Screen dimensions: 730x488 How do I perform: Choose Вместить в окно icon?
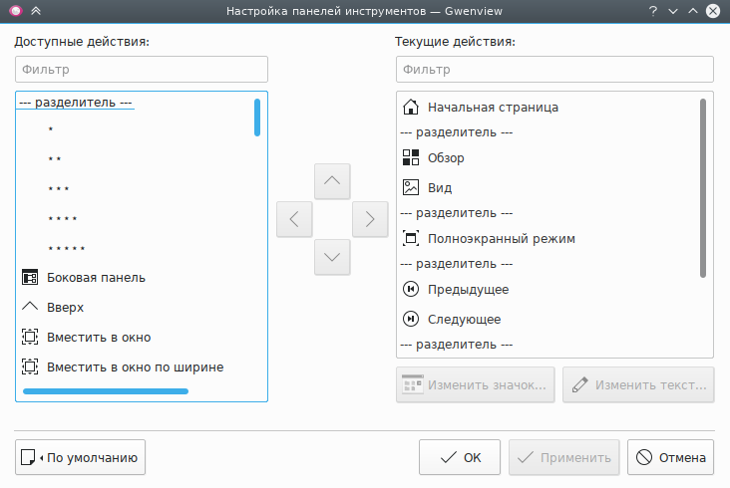point(30,337)
